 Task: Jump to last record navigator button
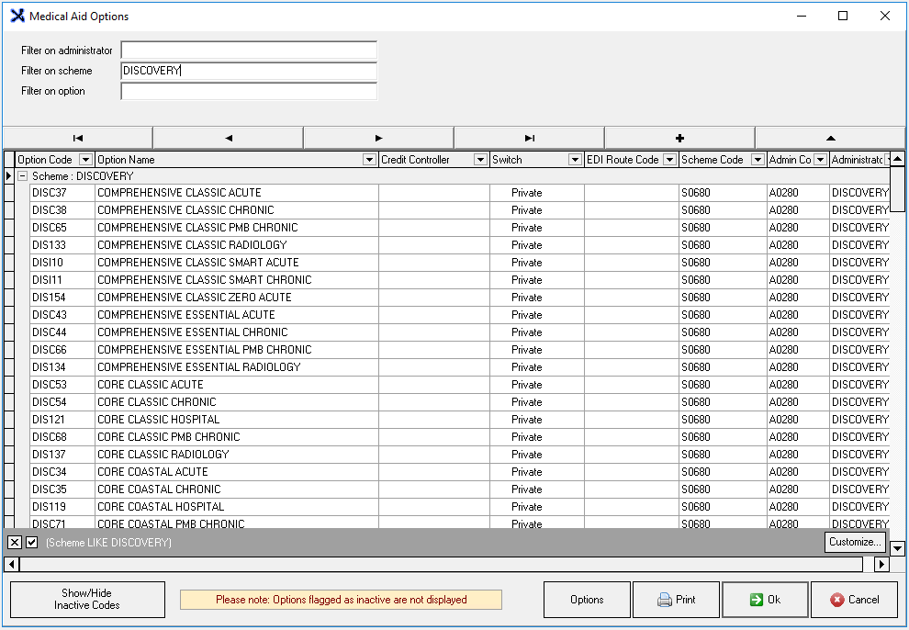[529, 138]
